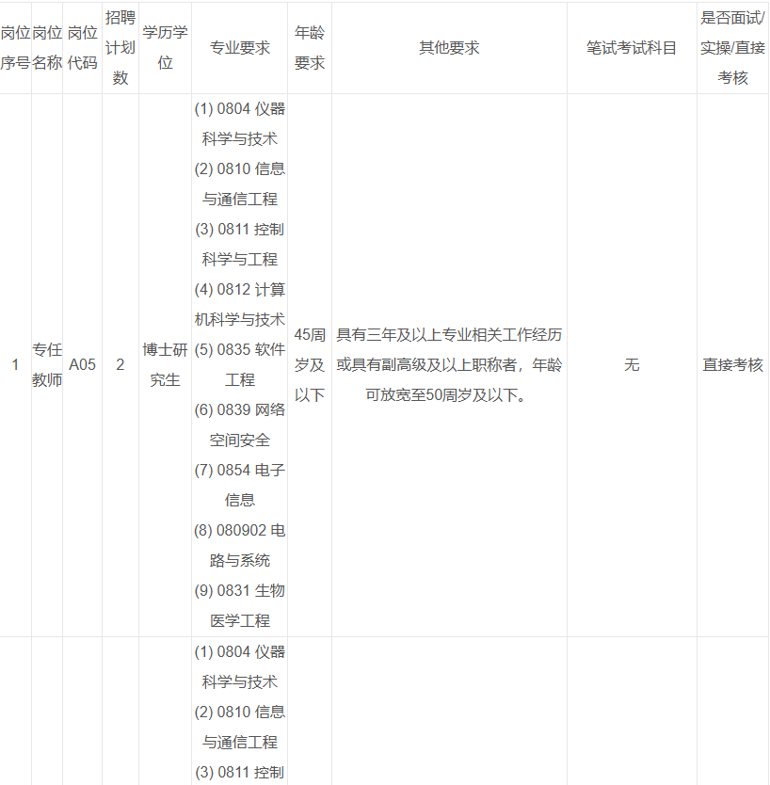Select the 其他要求 header cell
770x785 pixels.
(449, 48)
